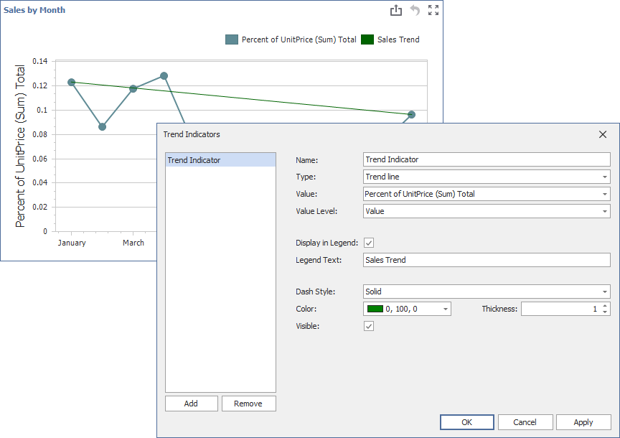Click the green 0, 100, 0 color swatch
Viewport: 620px width, 438px height.
(376, 309)
